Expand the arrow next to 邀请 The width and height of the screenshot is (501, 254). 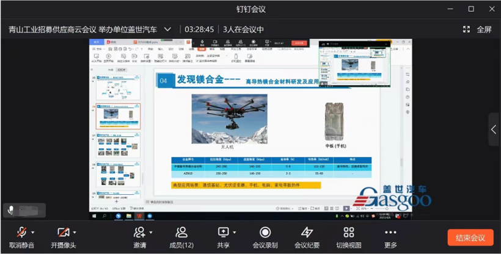151,233
